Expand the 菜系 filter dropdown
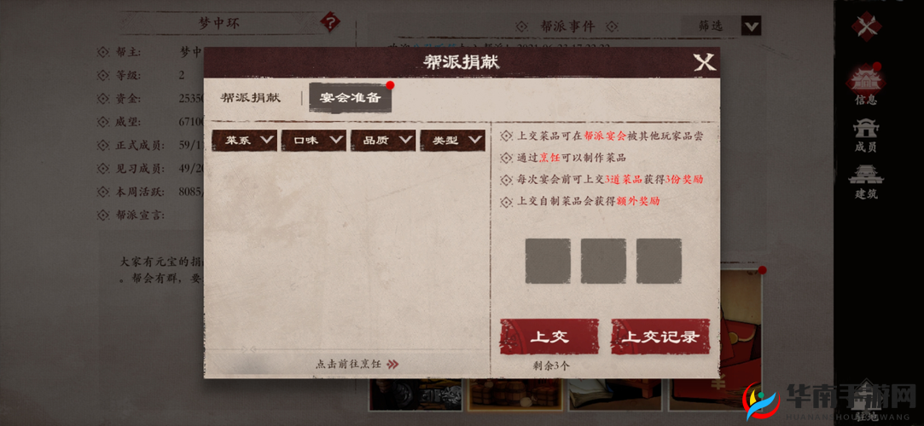The image size is (924, 426). tap(244, 140)
